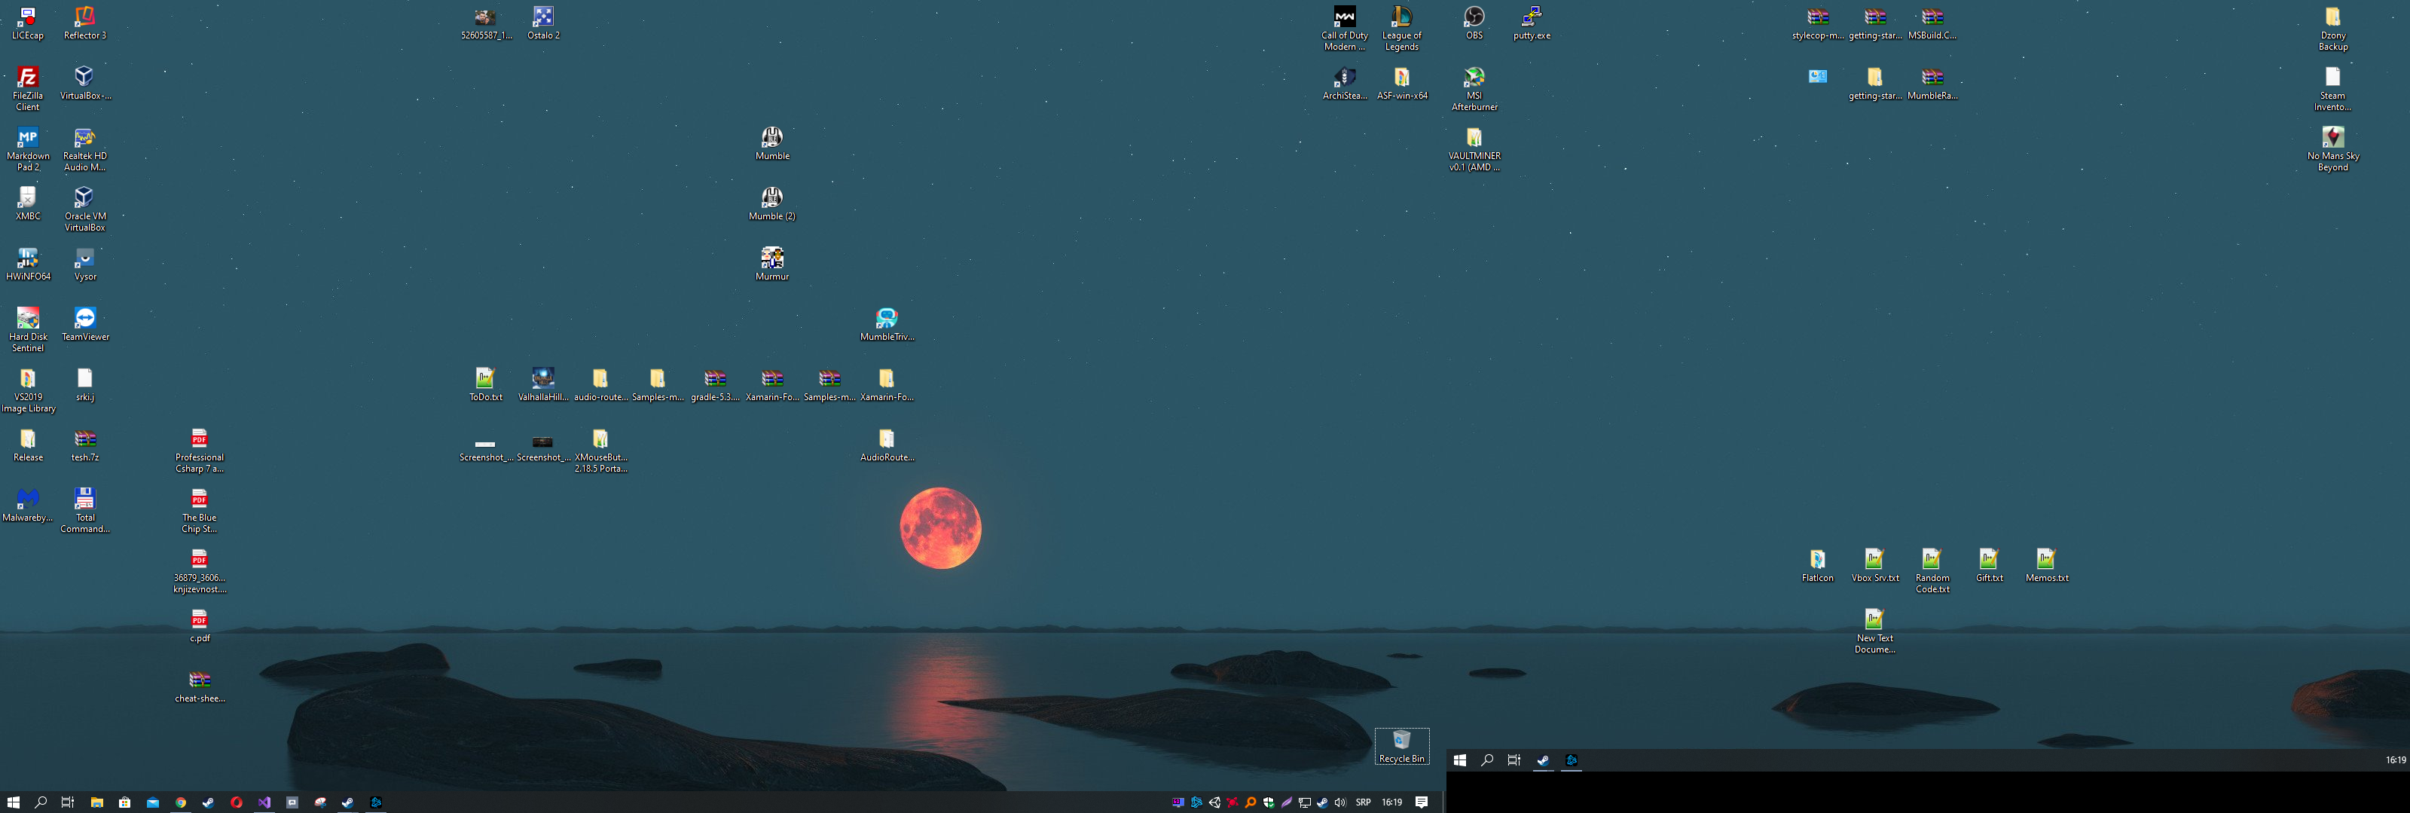Select the AudioRoute folder icon
This screenshot has height=813, width=2410.
(x=886, y=445)
